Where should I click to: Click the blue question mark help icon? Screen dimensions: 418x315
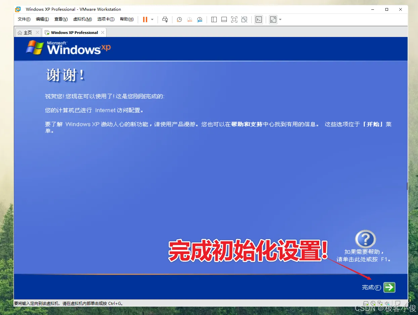coord(365,239)
